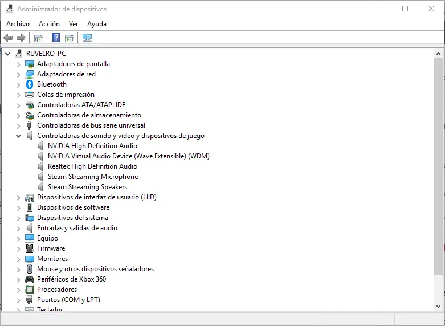Click the Bluetooth category icon
The height and width of the screenshot is (326, 445).
click(30, 84)
